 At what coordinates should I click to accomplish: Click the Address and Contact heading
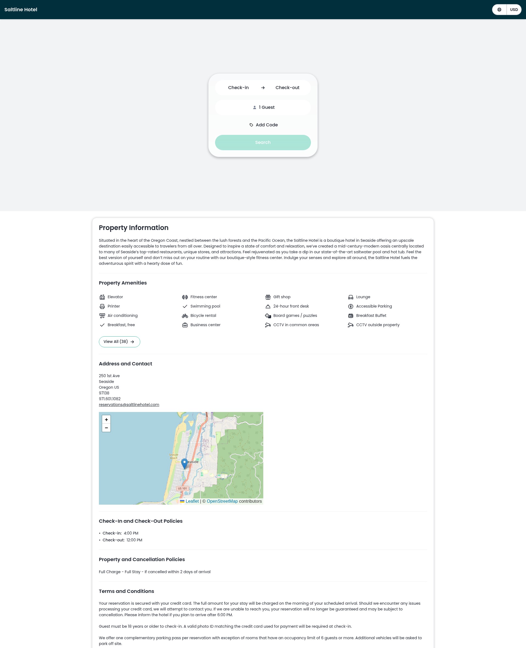click(x=125, y=364)
